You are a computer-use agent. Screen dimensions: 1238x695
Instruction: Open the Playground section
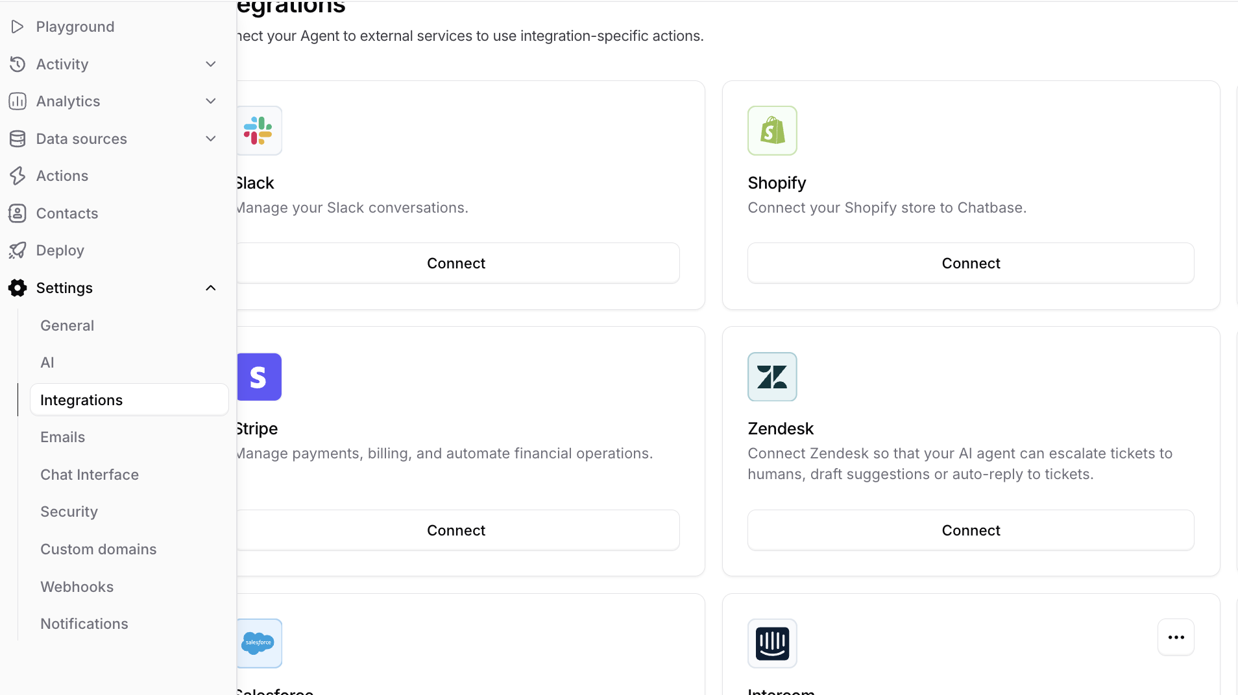75,27
